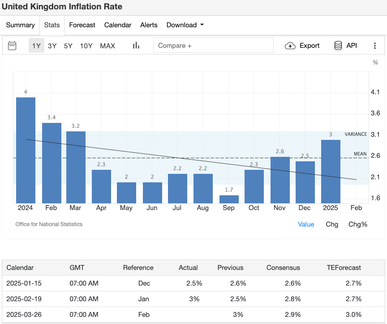
Task: Select the 1Y time range
Action: pos(36,45)
